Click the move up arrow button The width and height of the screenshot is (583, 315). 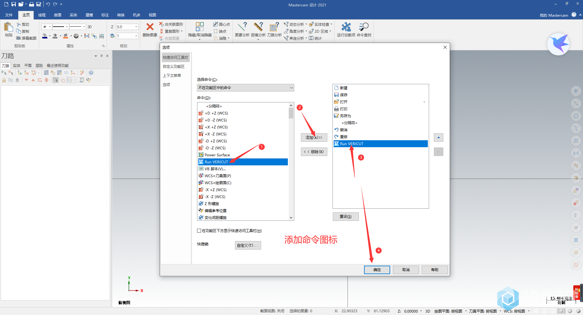438,138
